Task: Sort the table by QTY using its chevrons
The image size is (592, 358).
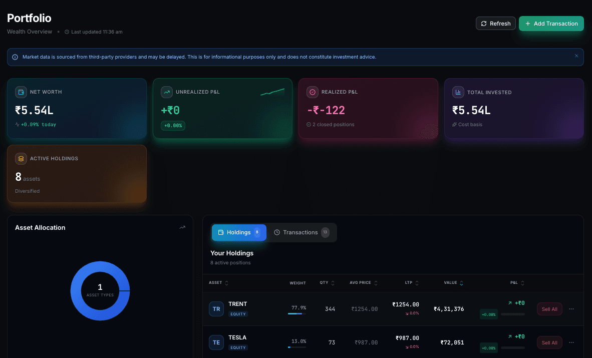Action: pos(333,282)
